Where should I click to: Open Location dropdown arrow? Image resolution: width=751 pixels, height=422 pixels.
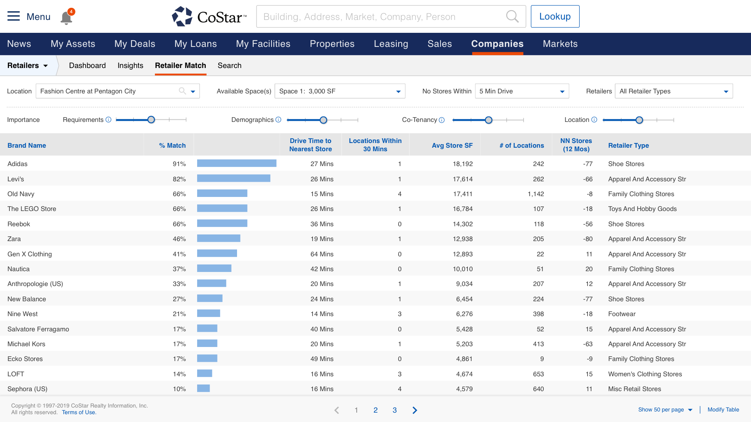click(193, 91)
